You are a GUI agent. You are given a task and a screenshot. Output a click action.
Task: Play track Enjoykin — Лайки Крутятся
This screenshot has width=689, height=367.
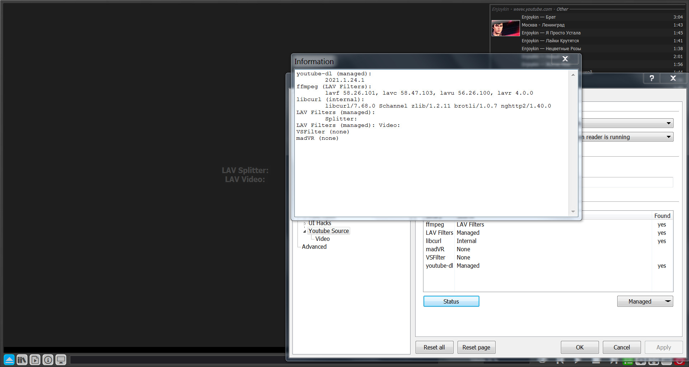(550, 41)
